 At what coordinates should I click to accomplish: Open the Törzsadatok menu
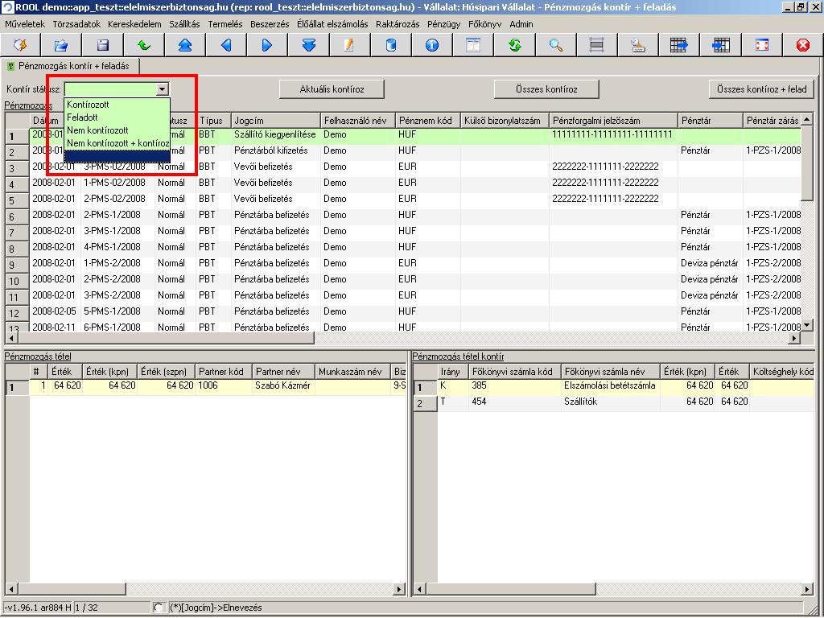click(x=76, y=24)
